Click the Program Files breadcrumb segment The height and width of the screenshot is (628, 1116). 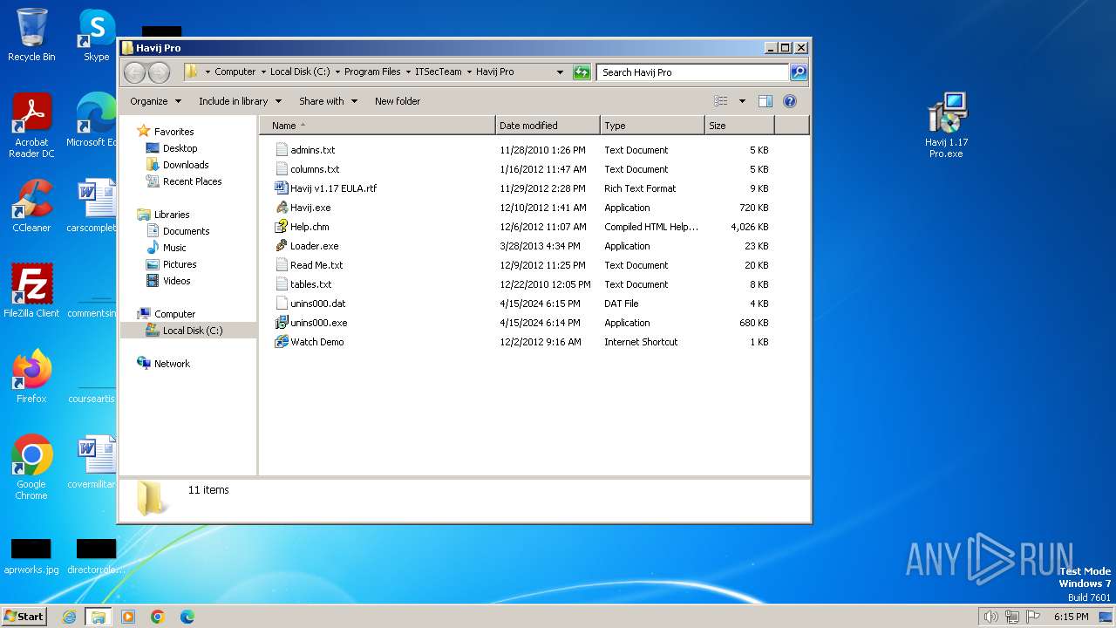(372, 72)
